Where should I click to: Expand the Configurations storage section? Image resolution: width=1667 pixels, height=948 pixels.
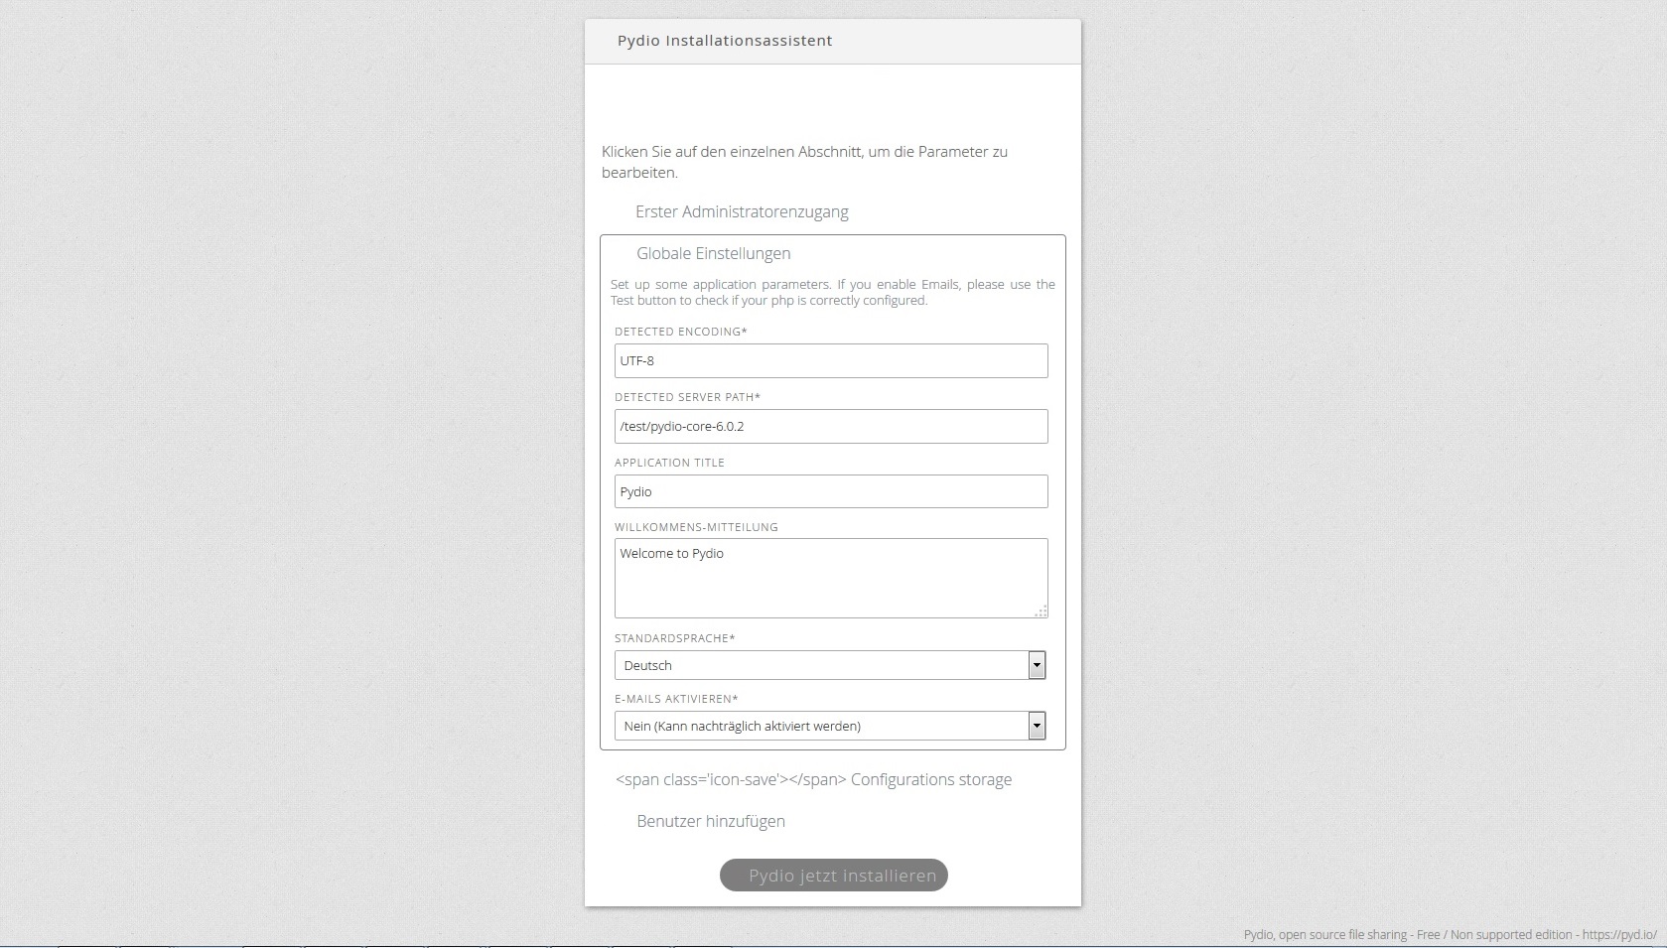click(x=813, y=779)
